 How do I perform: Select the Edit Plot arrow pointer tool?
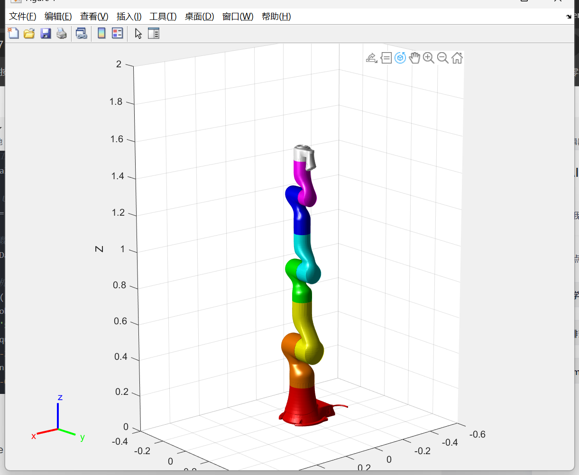tap(138, 33)
